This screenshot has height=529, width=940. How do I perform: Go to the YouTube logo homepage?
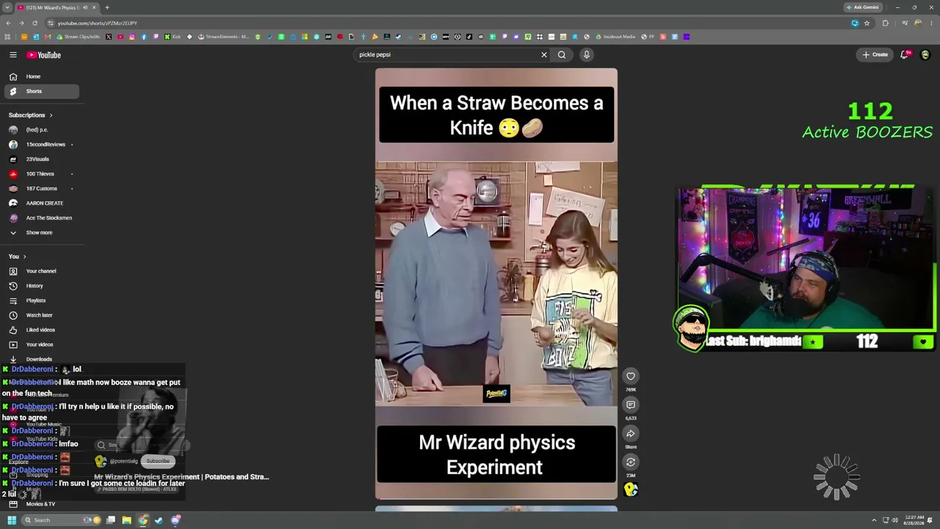click(44, 55)
